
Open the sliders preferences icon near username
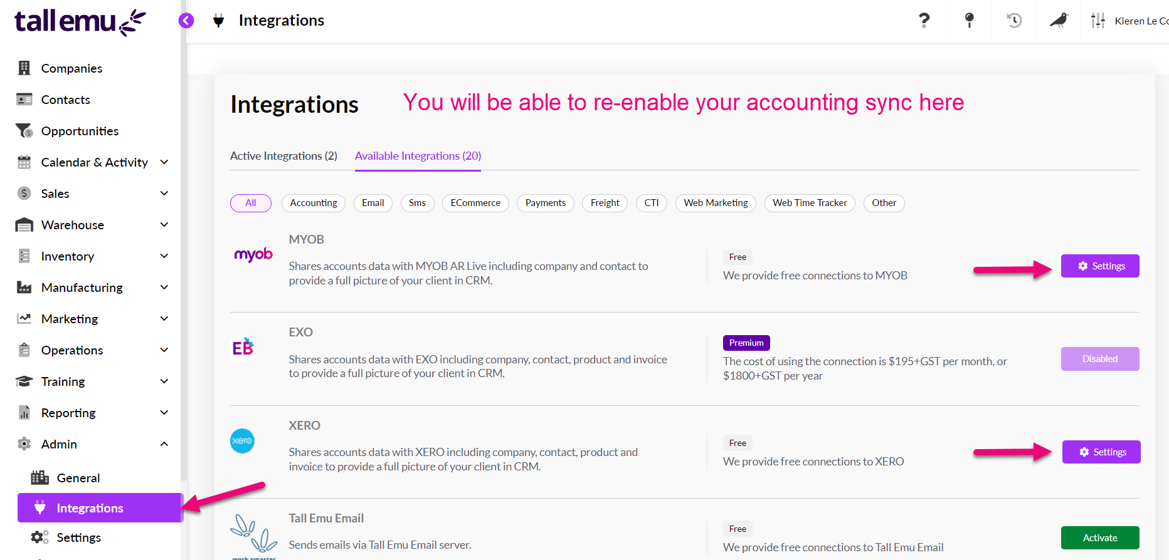(1098, 21)
